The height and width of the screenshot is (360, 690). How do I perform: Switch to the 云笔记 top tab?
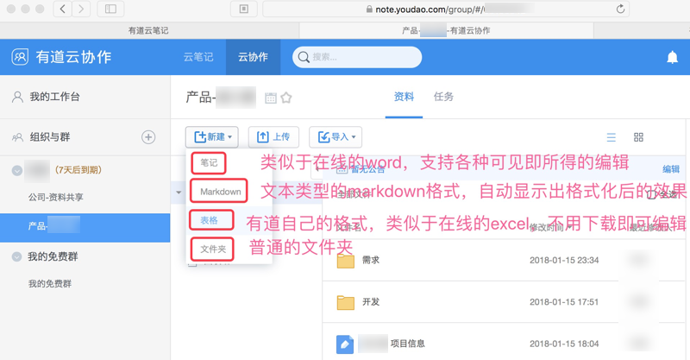[198, 57]
